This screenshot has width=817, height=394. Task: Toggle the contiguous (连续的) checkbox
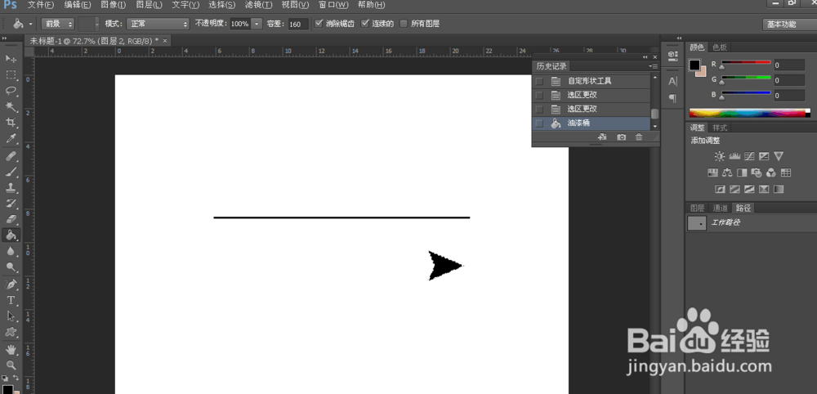point(364,24)
